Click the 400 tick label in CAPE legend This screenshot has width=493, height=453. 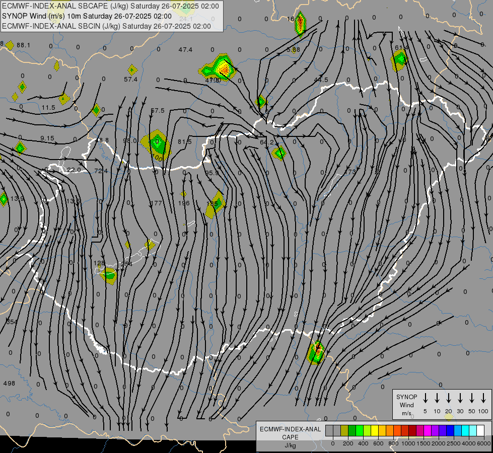(x=363, y=443)
